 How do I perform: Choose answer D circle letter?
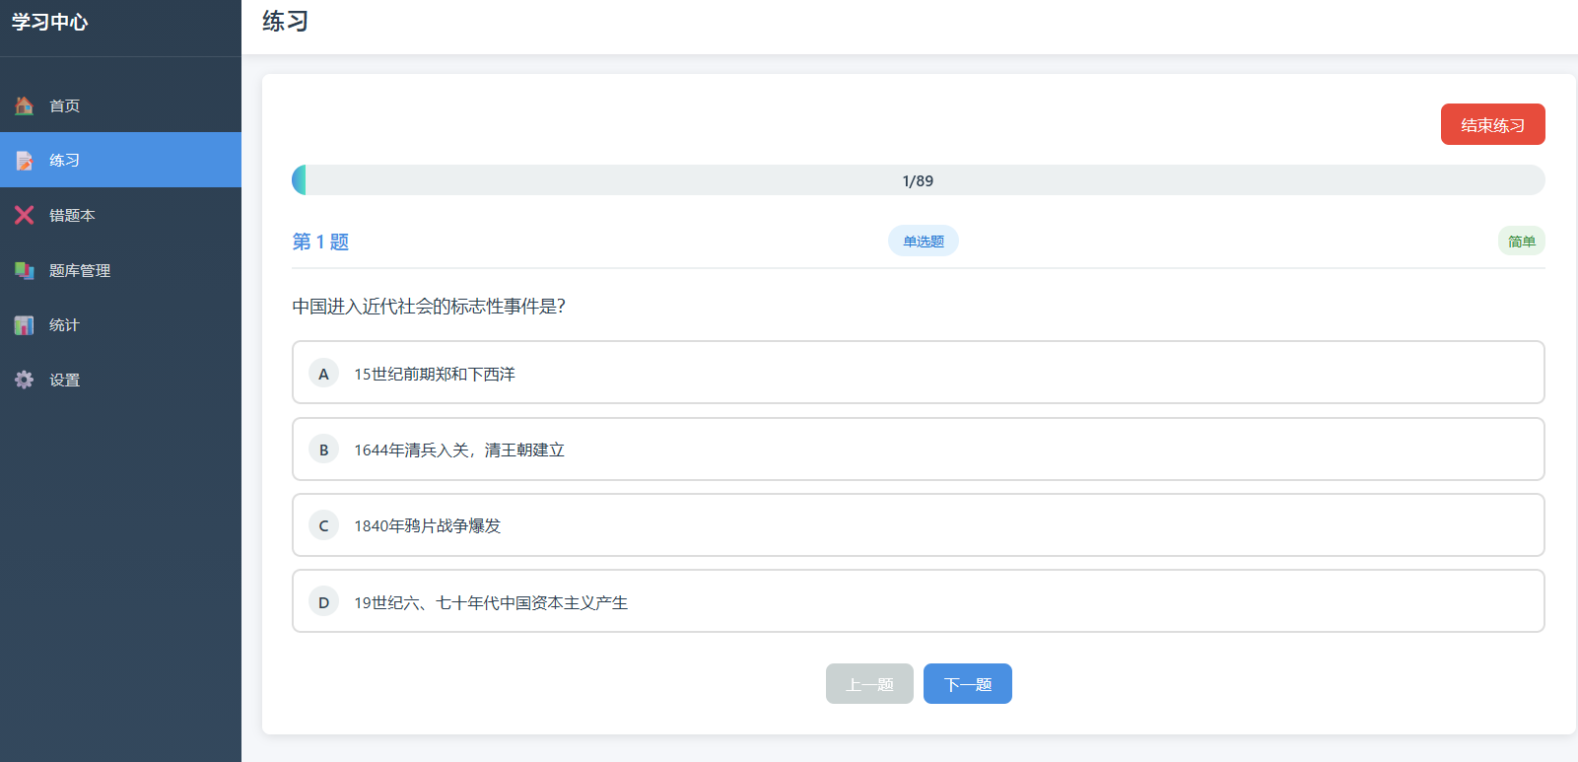323,602
